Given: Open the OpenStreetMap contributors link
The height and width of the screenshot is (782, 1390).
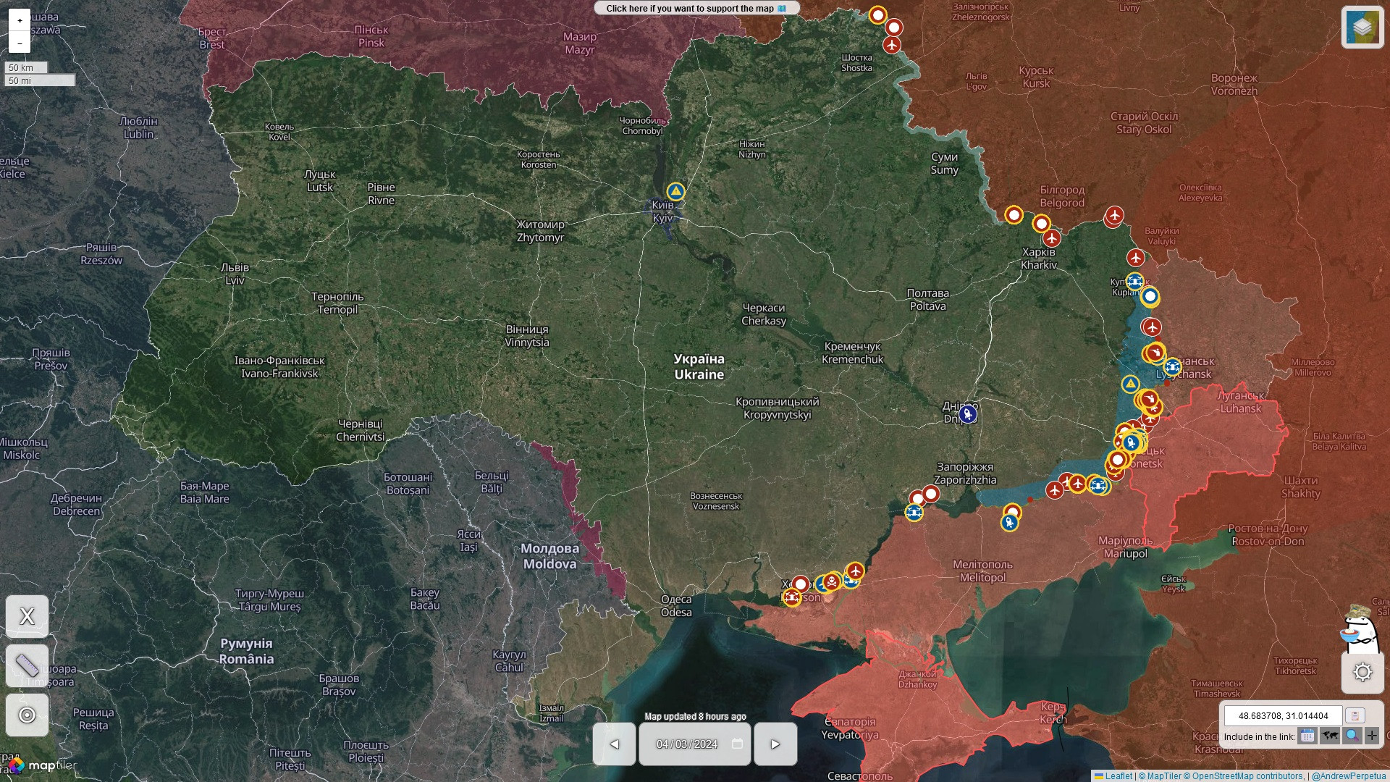Looking at the screenshot, I should pos(1247,776).
